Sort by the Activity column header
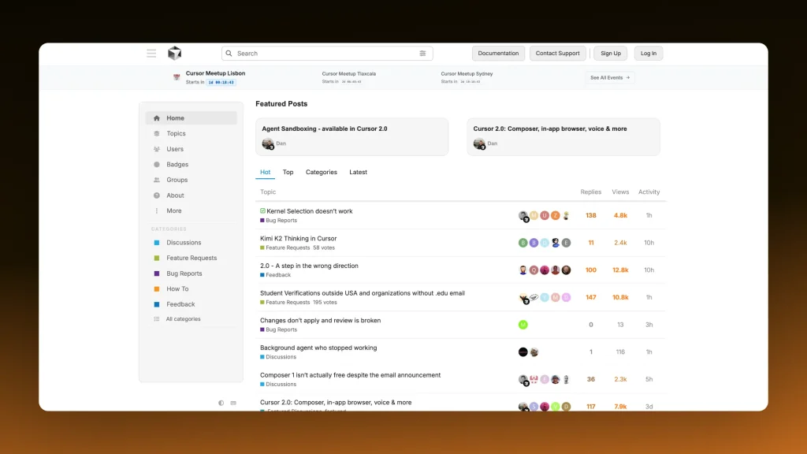This screenshot has height=454, width=807. click(649, 192)
